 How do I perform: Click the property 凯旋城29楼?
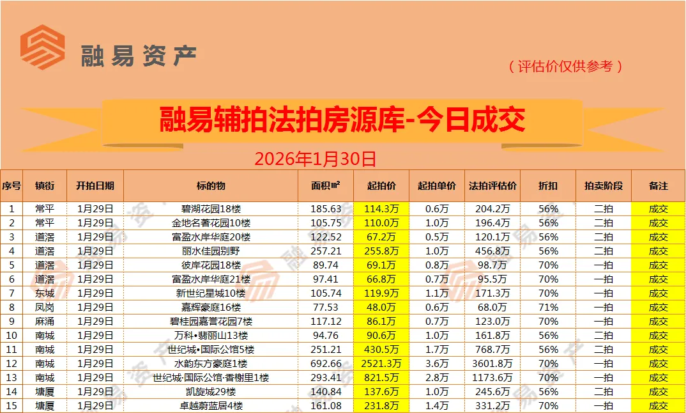tap(211, 391)
